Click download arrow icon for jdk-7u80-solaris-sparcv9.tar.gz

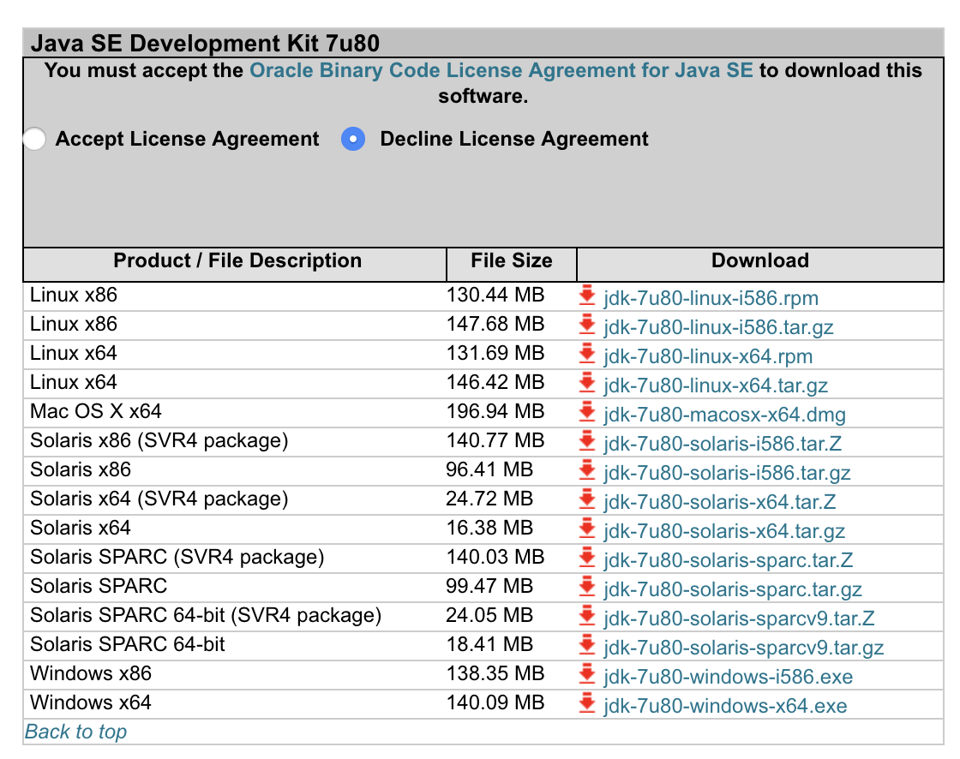[587, 645]
